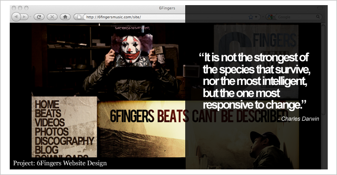Click the '- Charles Darwin' attribution text
Image resolution: width=337 pixels, height=175 pixels.
pos(298,119)
